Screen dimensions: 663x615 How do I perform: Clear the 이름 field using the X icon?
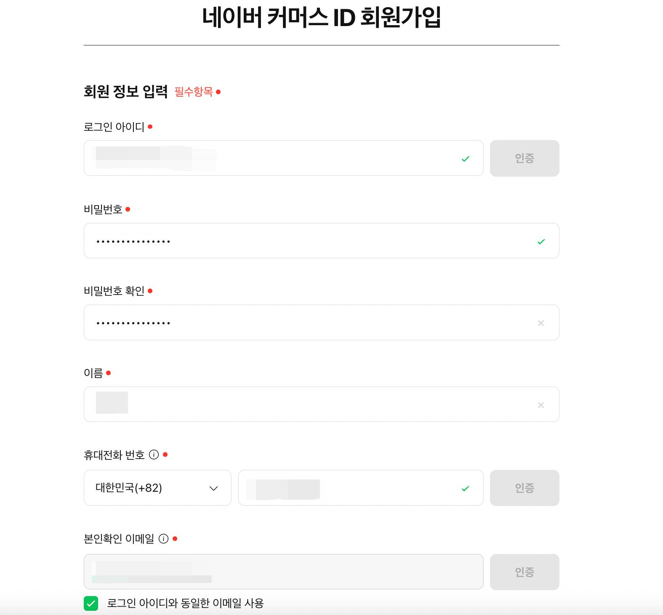point(541,405)
